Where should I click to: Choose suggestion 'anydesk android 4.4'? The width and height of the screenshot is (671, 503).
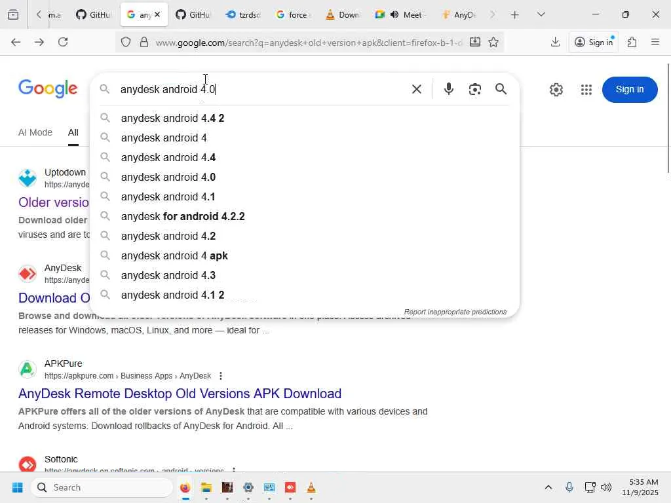pyautogui.click(x=305, y=157)
